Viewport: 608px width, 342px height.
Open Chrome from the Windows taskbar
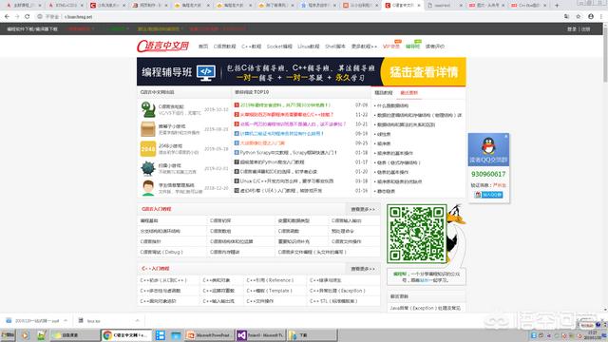click(x=126, y=335)
